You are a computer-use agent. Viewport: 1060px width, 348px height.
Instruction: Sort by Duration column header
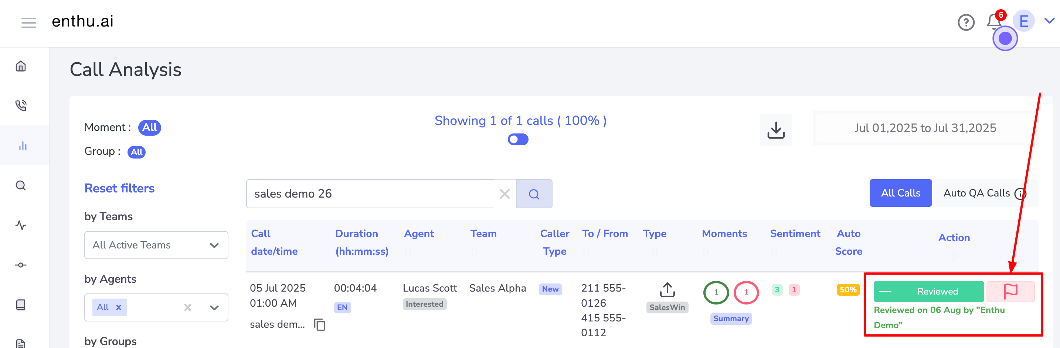coord(361,242)
